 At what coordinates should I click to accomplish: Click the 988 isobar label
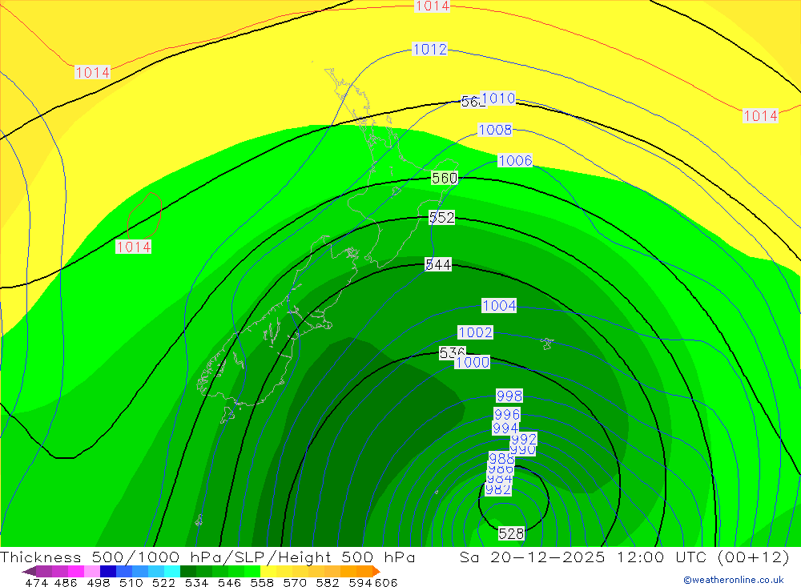501,458
